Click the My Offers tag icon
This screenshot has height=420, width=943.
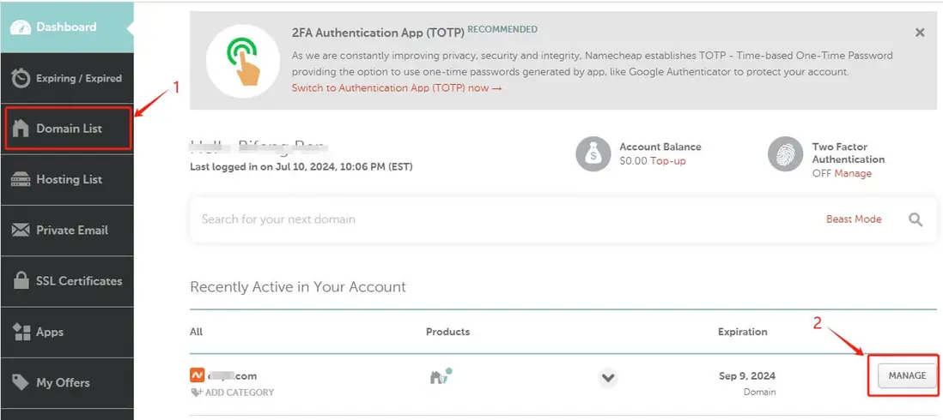[21, 382]
